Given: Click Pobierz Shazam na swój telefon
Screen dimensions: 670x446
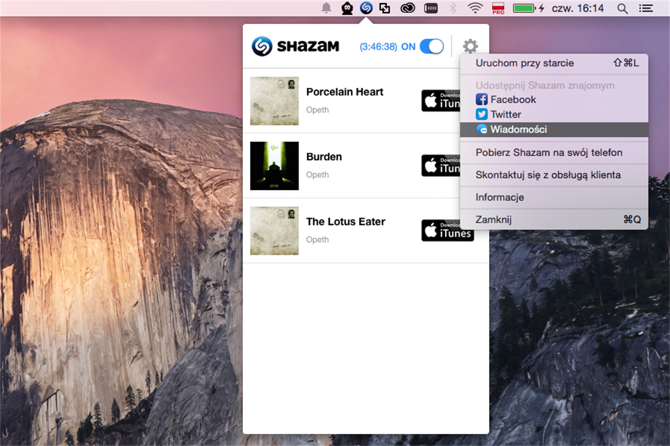Looking at the screenshot, I should point(549,152).
